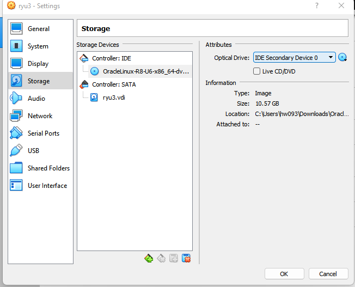Click the SATA controller icon
Screen dimensions: 355x287
[84, 84]
